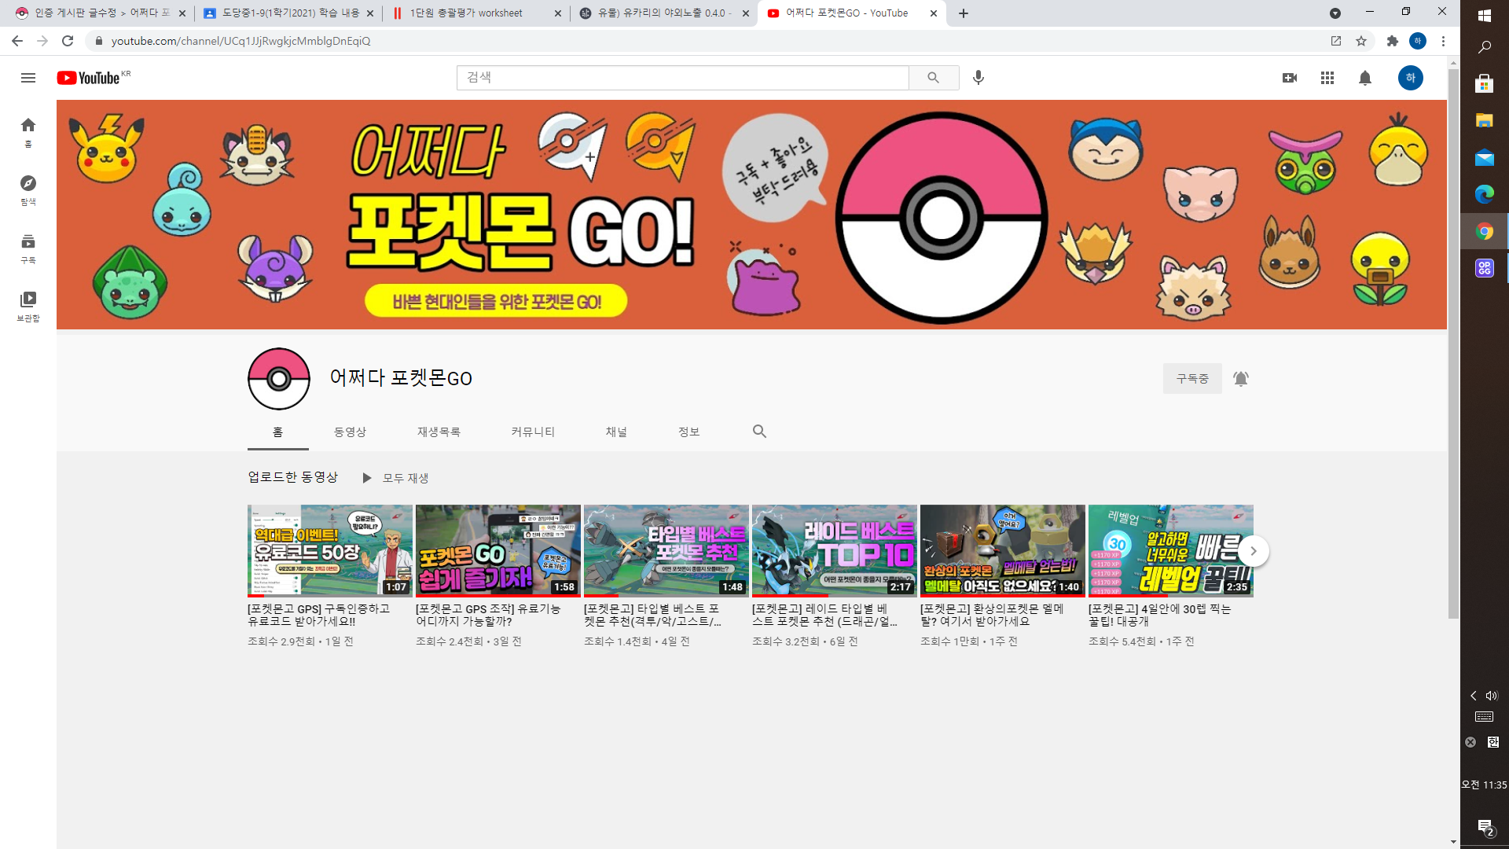Open Library in the left sidebar
1509x849 pixels.
tap(28, 305)
